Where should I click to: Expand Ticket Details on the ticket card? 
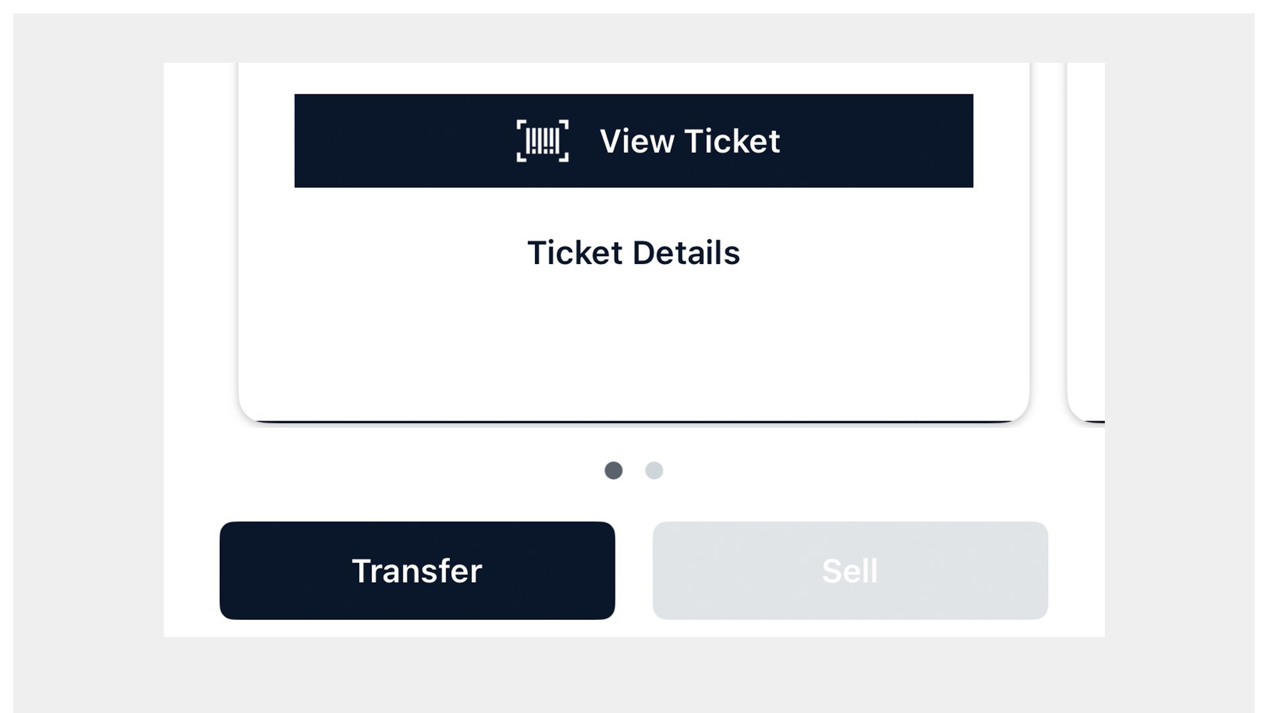tap(633, 253)
